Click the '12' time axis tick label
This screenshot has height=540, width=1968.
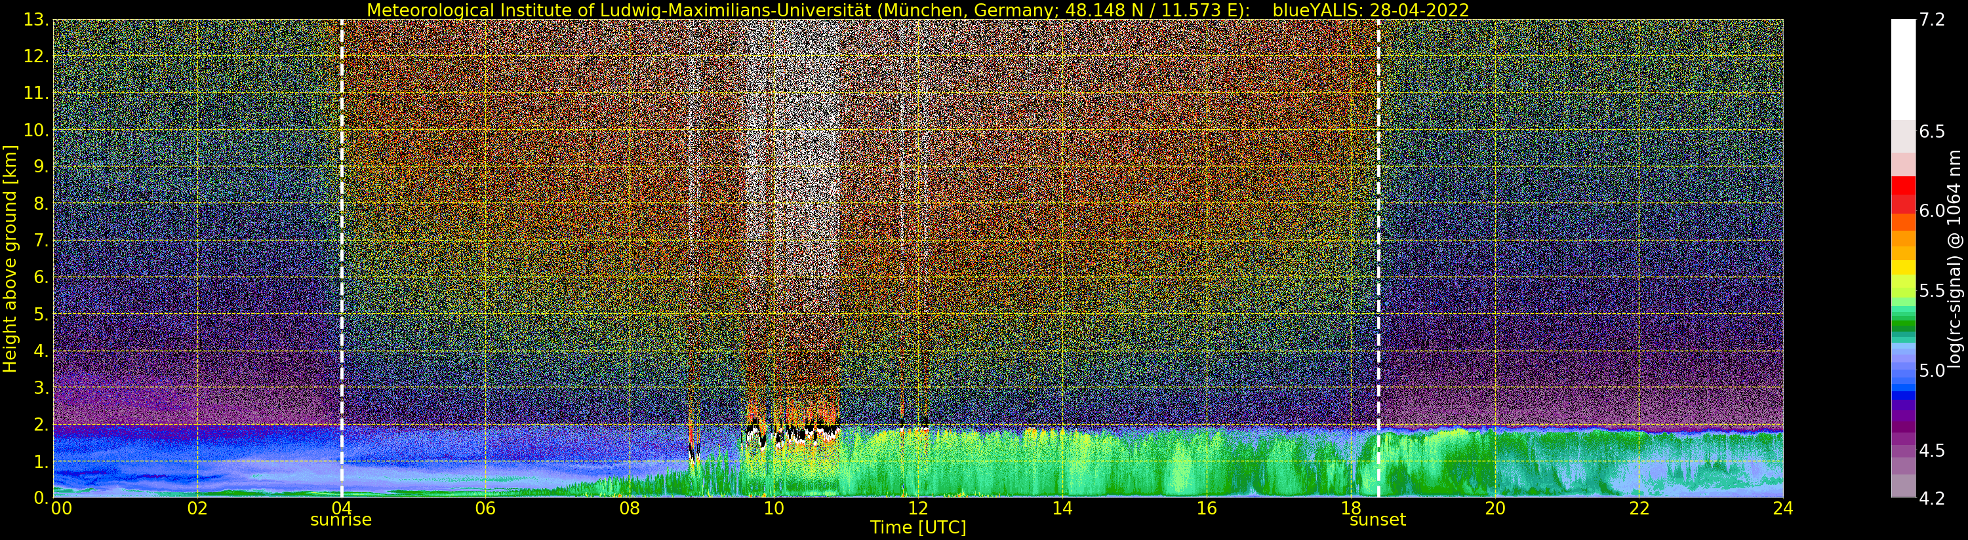(x=917, y=509)
